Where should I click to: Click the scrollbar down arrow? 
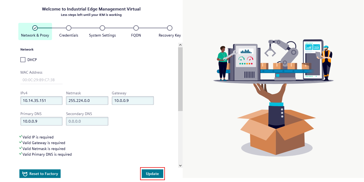pos(180,166)
